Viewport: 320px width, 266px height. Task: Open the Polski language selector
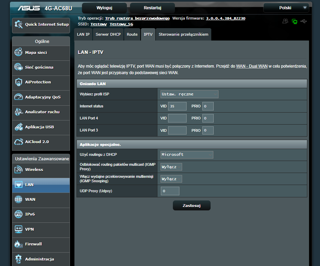point(286,8)
